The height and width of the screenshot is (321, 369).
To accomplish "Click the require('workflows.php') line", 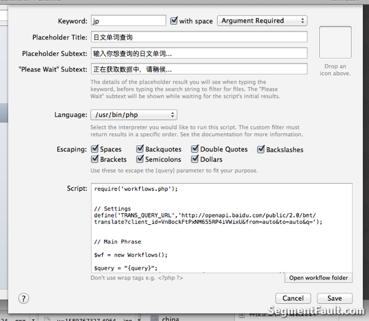I will (x=136, y=189).
